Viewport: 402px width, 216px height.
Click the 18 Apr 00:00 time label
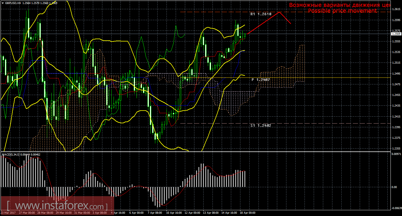(248, 213)
